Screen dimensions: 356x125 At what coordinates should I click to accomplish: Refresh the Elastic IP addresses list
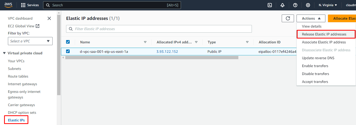click(288, 18)
